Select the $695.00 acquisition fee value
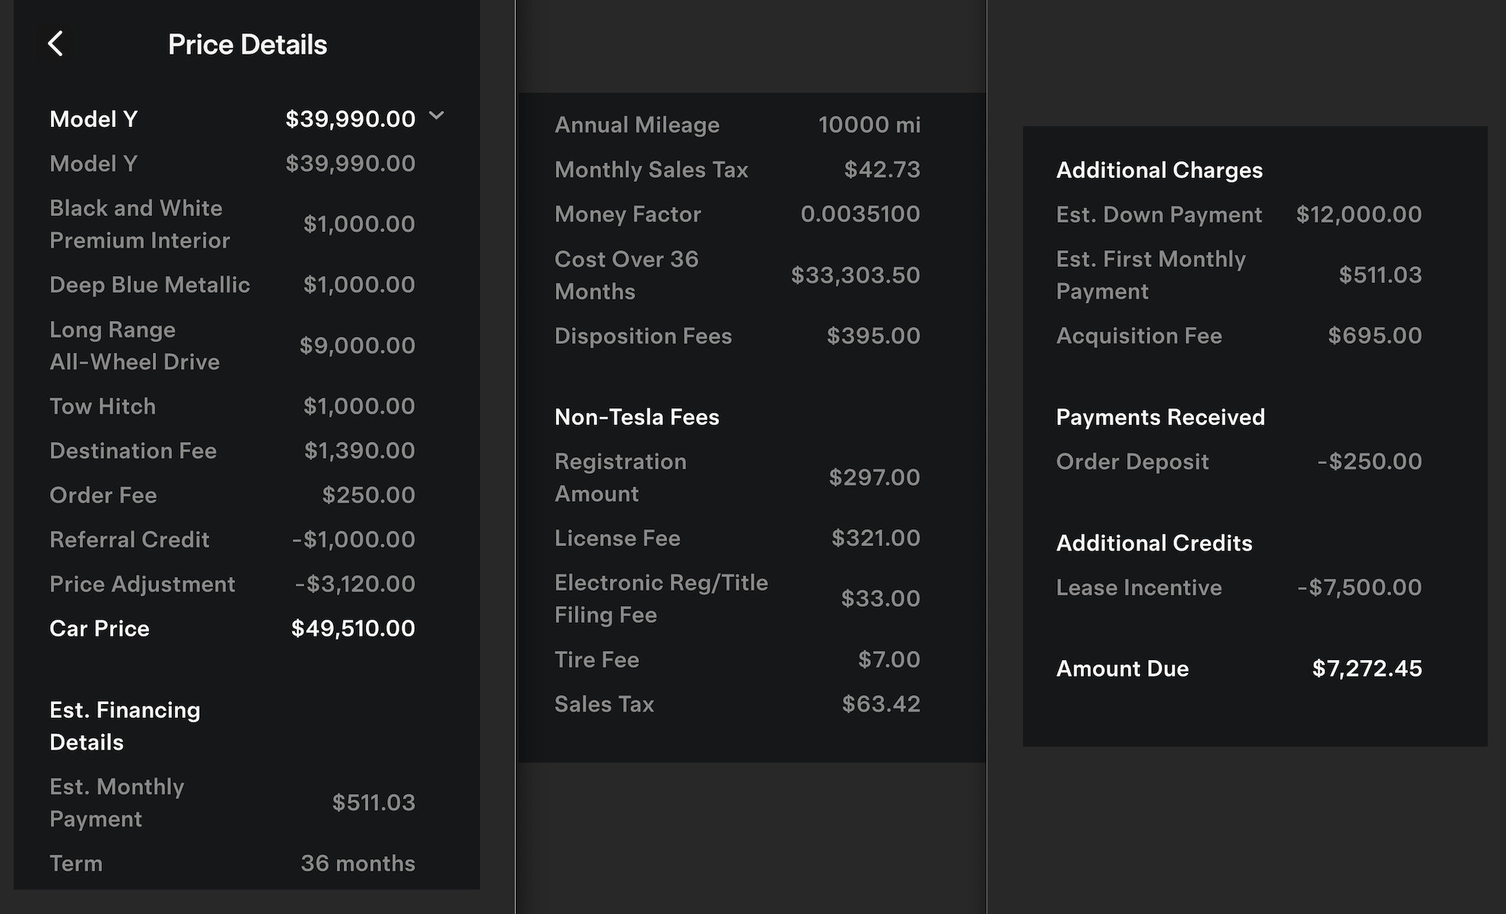1506x914 pixels. pyautogui.click(x=1374, y=335)
